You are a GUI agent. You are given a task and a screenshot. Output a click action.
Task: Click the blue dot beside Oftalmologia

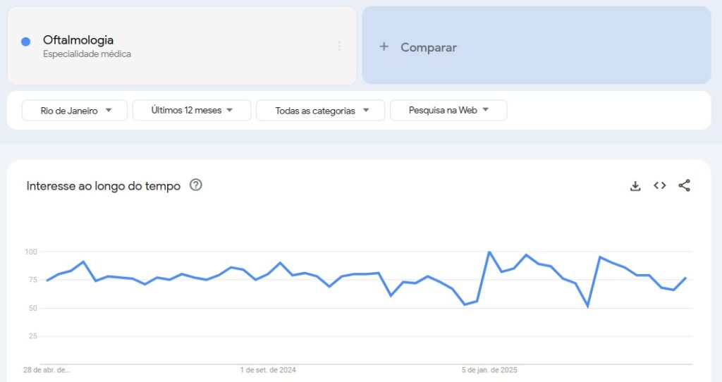point(26,42)
